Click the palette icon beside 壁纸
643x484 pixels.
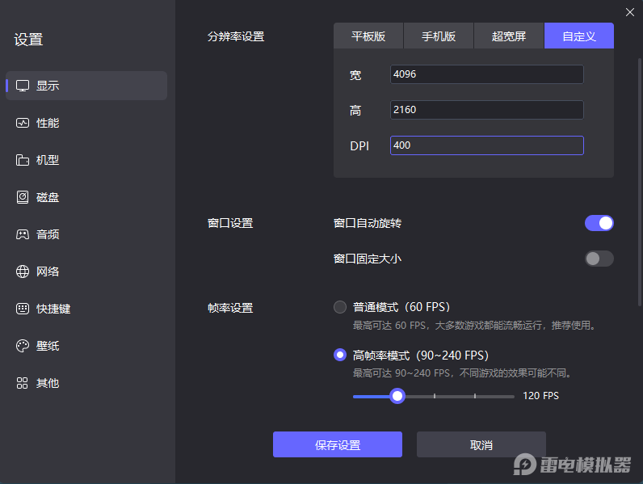point(23,346)
